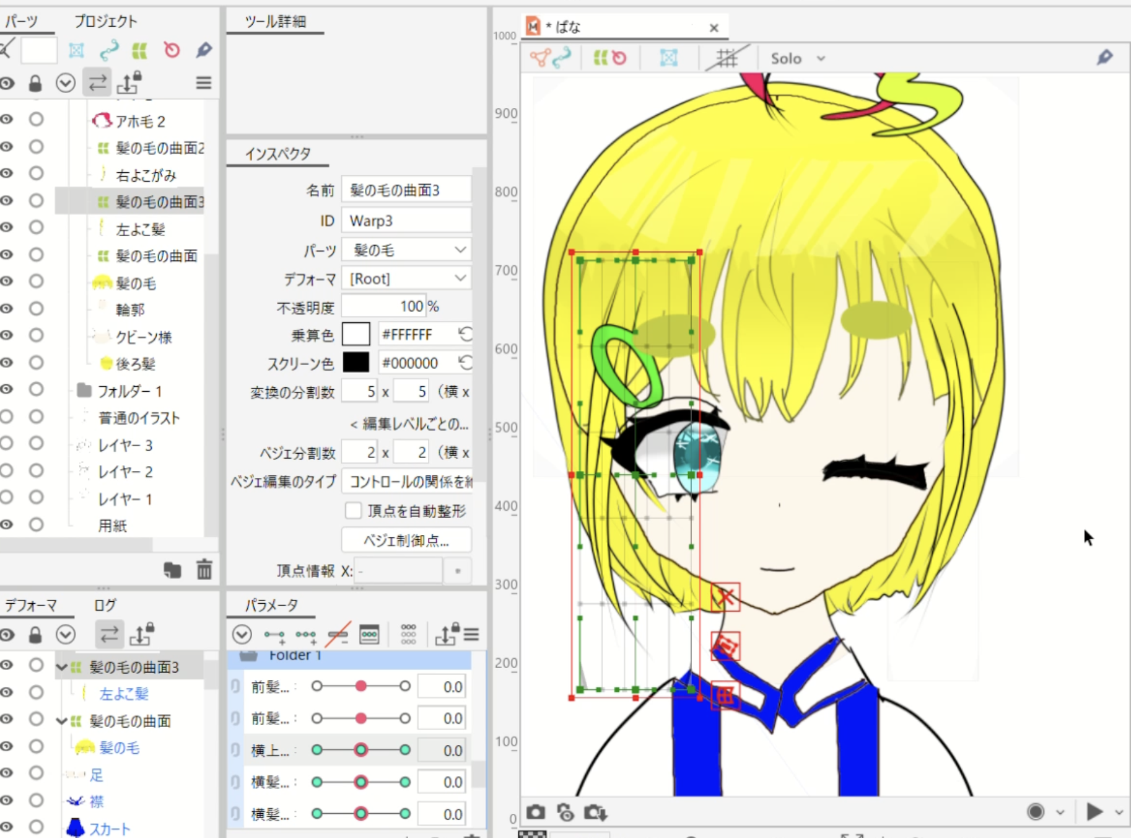
Task: Click the rotation deformer icon in parts toolbar
Action: [172, 50]
